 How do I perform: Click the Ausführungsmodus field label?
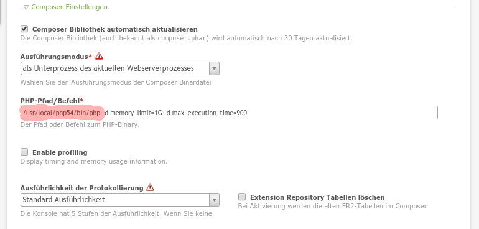point(54,57)
